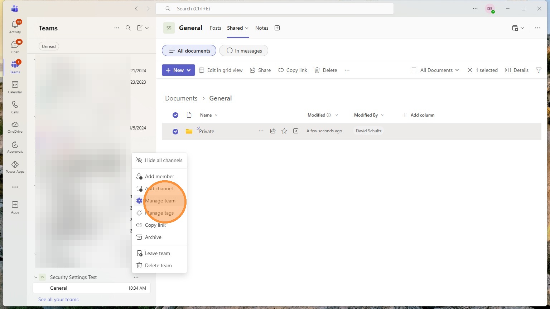Open toolbar overflow menu after Delete

click(347, 70)
